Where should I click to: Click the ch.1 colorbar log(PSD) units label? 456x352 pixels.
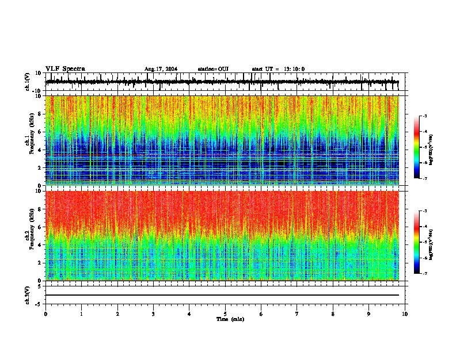click(x=431, y=150)
